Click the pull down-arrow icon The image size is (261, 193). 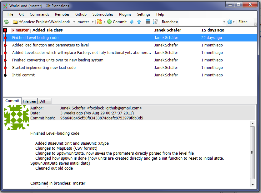pyautogui.click(x=132, y=22)
